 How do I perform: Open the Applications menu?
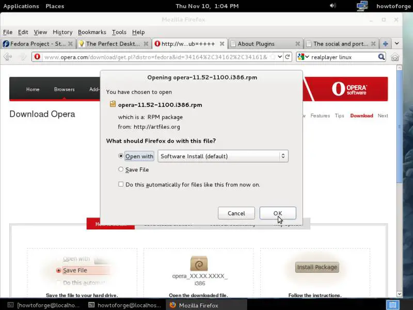21,6
